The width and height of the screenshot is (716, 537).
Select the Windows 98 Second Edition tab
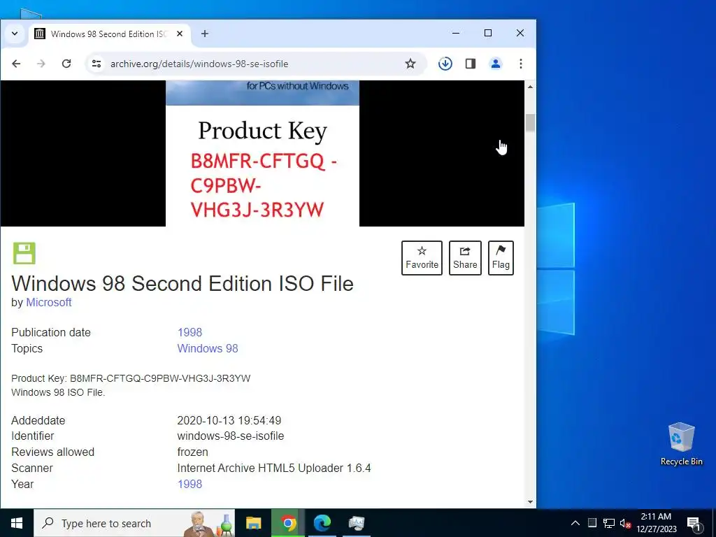click(110, 34)
